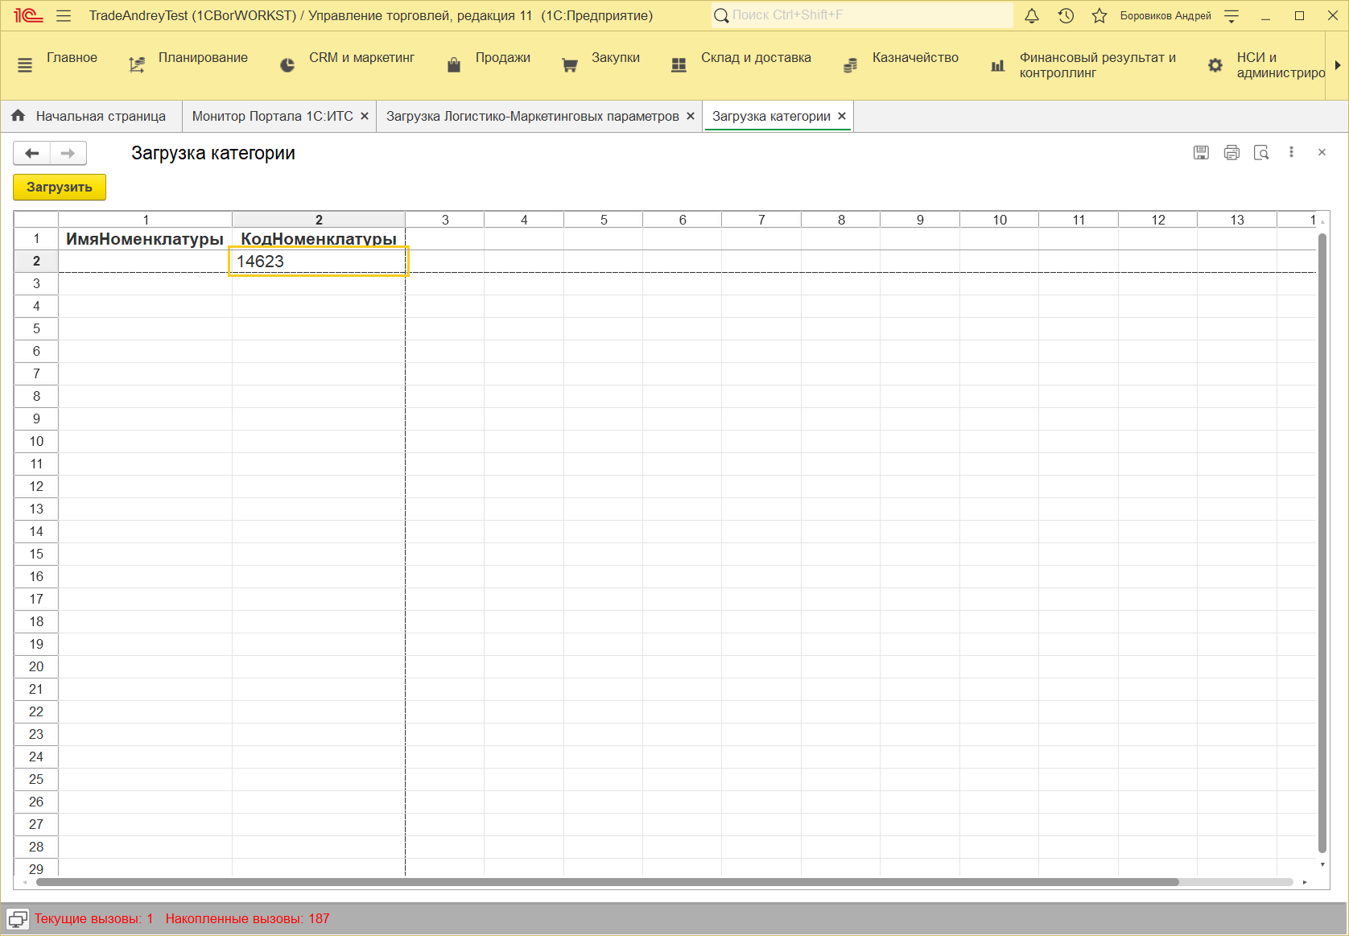Open the Продажи section
Image resolution: width=1349 pixels, height=936 pixels.
[502, 58]
